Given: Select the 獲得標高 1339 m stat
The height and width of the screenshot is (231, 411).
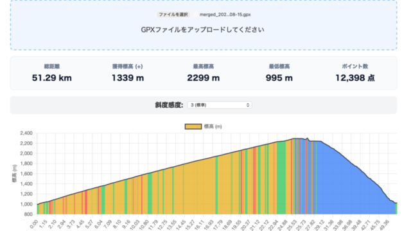Looking at the screenshot, I should (x=128, y=73).
